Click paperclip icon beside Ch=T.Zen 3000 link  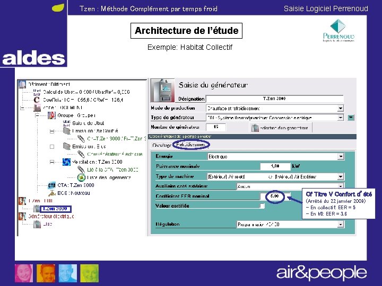tap(81, 139)
